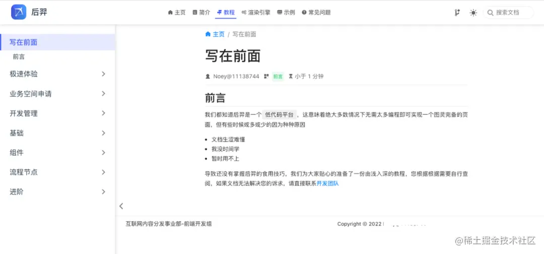Screen dimensions: 544x254
Task: Click the search magnifier icon
Action: pyautogui.click(x=490, y=13)
